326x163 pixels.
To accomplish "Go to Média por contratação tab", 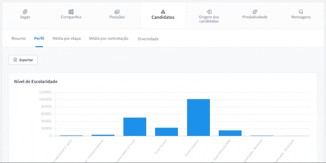I will pos(109,38).
